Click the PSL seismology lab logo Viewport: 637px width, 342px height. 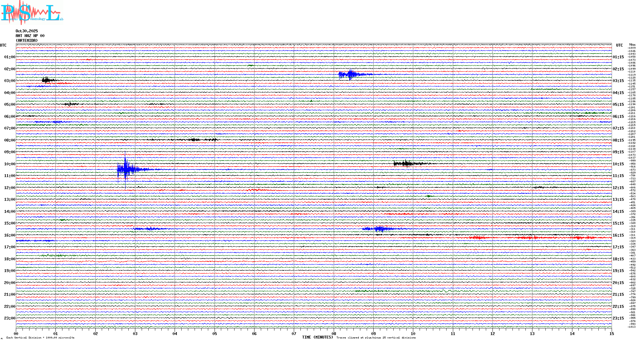point(32,13)
